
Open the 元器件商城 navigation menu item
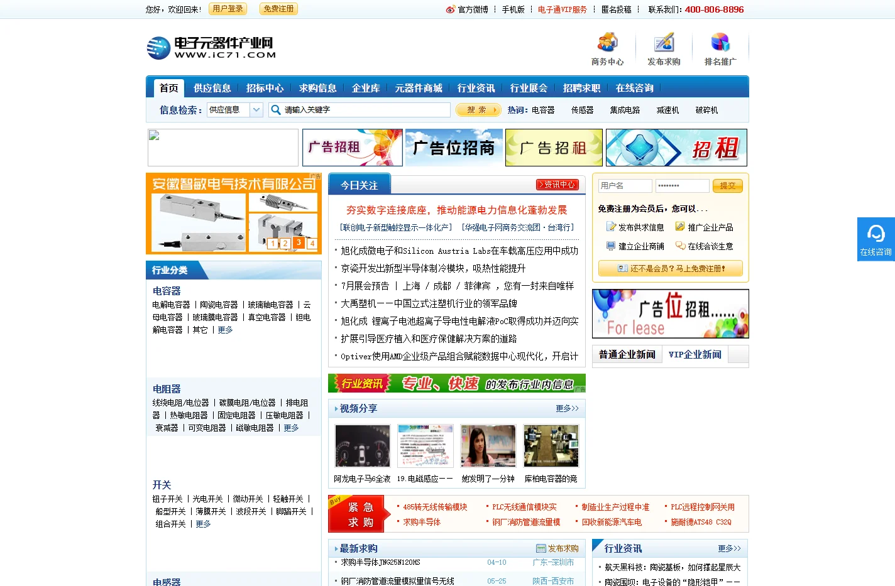(x=419, y=88)
